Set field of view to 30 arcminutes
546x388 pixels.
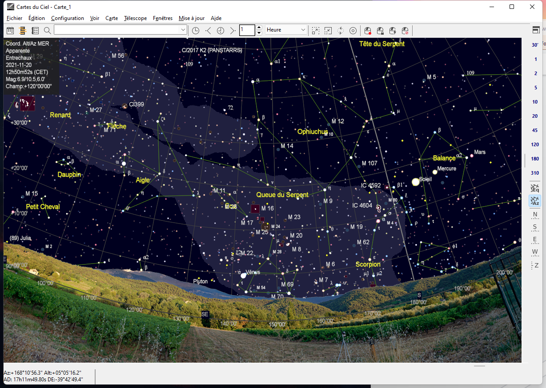pyautogui.click(x=535, y=45)
